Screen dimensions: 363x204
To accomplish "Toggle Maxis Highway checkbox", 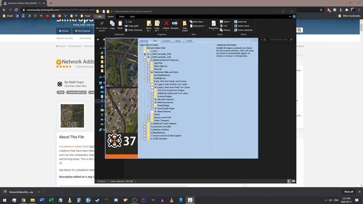I will pyautogui.click(x=149, y=66).
